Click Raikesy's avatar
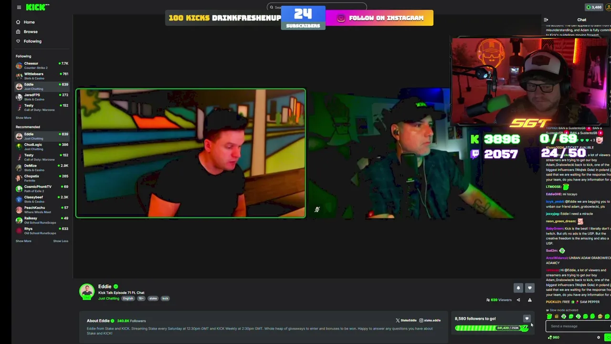611x344 pixels. point(19,220)
